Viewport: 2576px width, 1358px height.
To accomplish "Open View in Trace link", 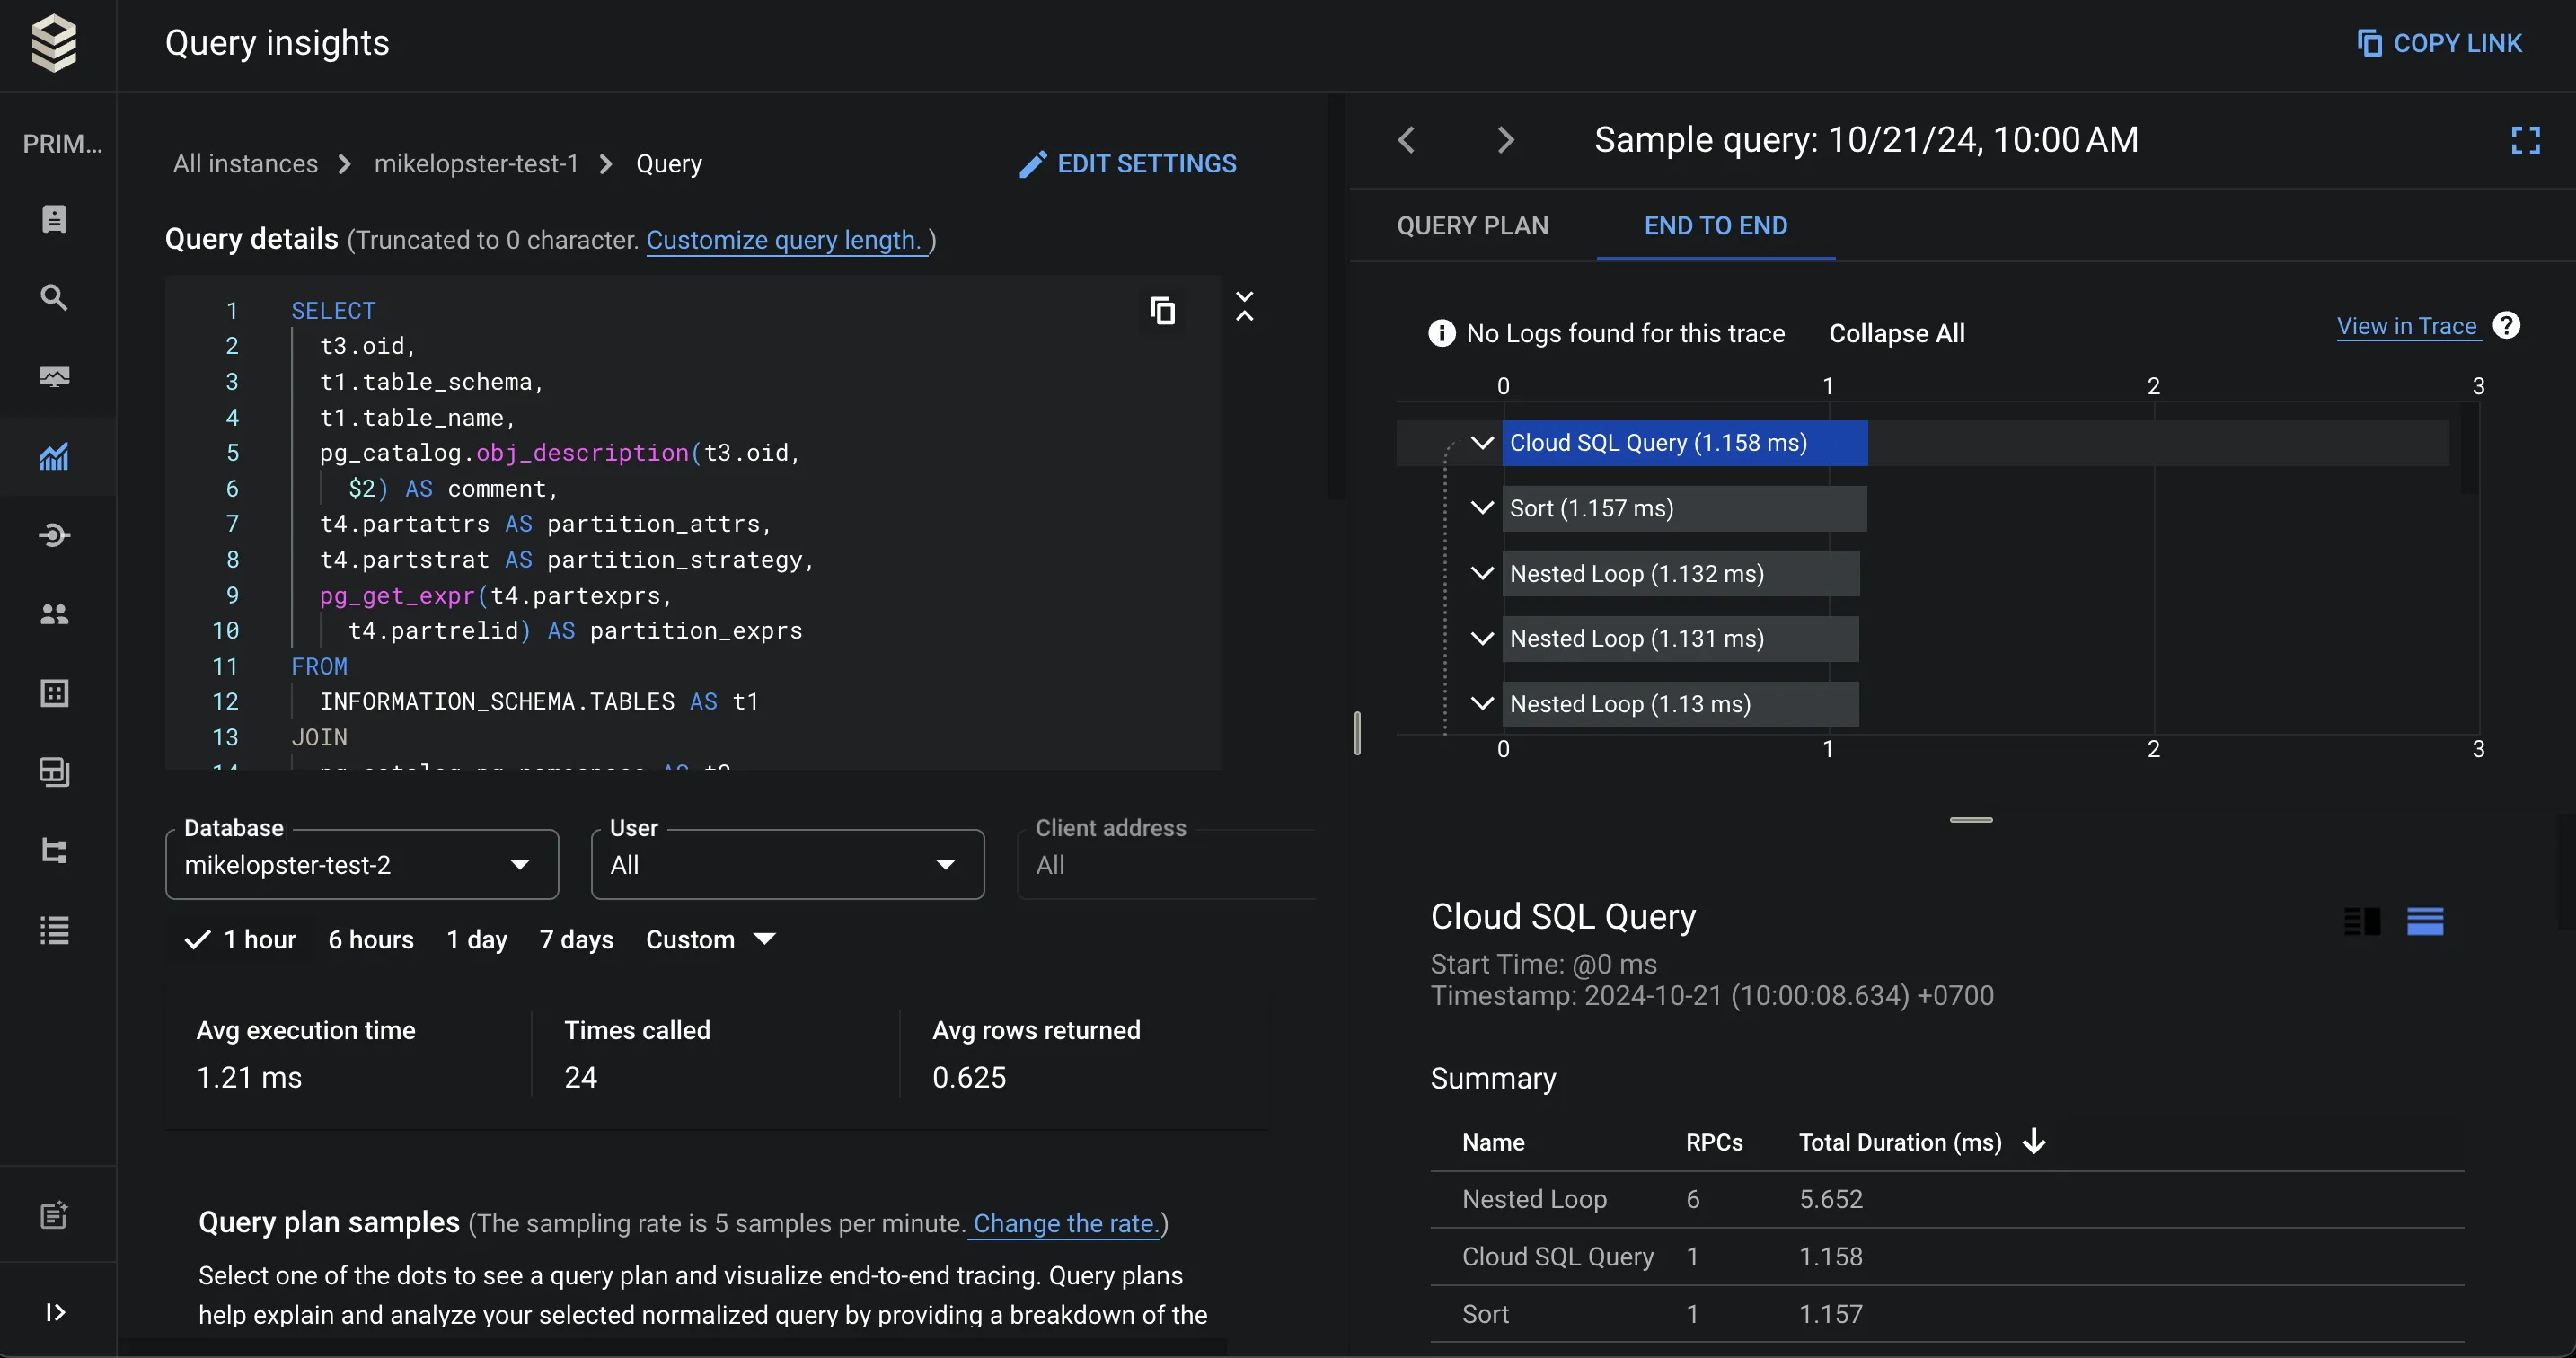I will point(2407,326).
